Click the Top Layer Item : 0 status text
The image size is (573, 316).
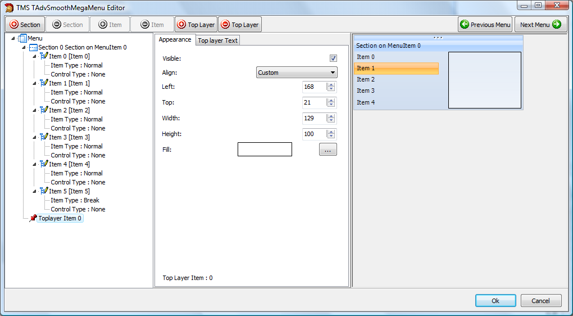(188, 278)
